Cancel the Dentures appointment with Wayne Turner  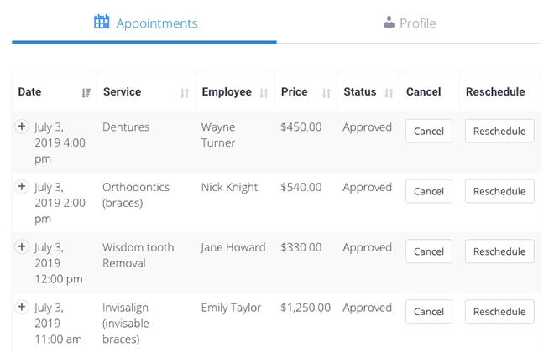(x=429, y=131)
